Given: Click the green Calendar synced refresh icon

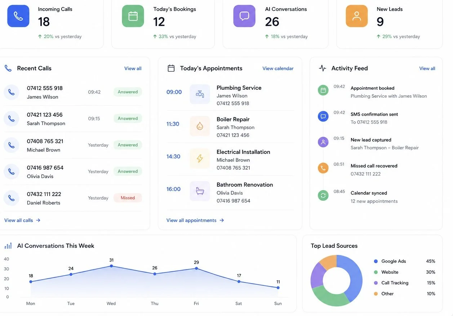Looking at the screenshot, I should [x=323, y=196].
